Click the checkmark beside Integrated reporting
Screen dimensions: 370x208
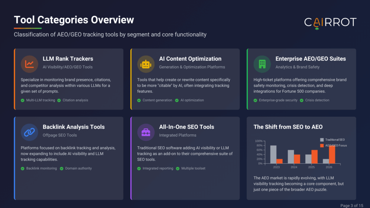(x=139, y=168)
